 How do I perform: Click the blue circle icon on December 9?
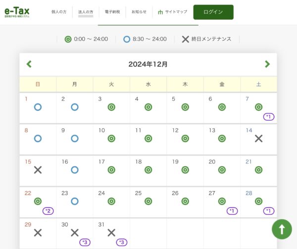(75, 139)
